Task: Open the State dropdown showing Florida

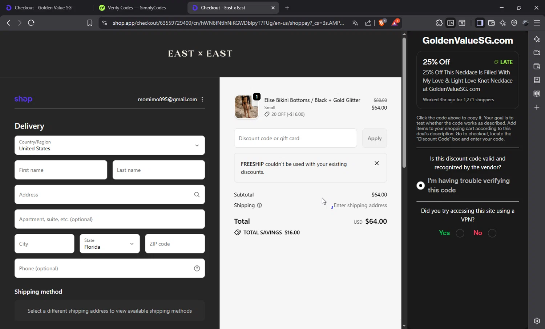Action: [x=110, y=244]
